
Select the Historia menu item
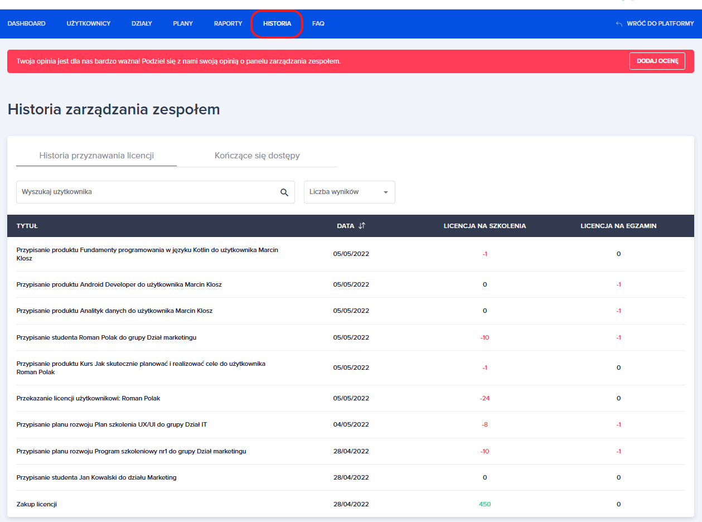coord(277,24)
